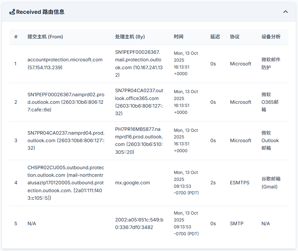Click the 微软邮件防护 device analysis cell
Screen dimensions: 298x251
click(271, 64)
